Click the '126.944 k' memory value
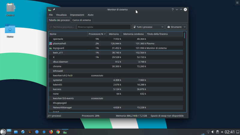 116,43
